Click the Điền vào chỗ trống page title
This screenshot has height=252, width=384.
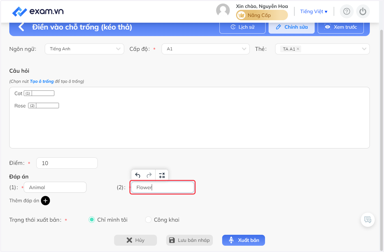(82, 27)
